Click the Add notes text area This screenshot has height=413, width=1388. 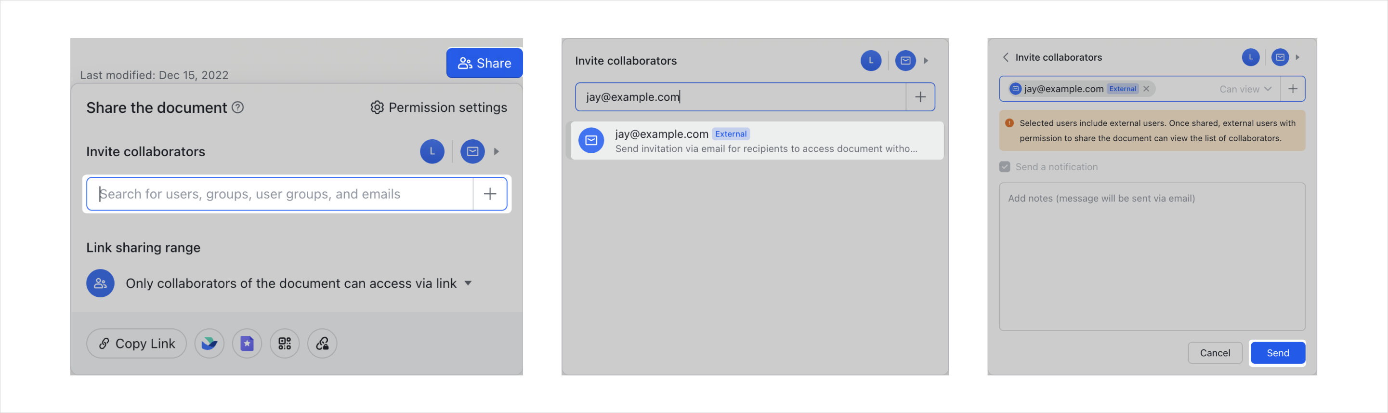tap(1152, 256)
